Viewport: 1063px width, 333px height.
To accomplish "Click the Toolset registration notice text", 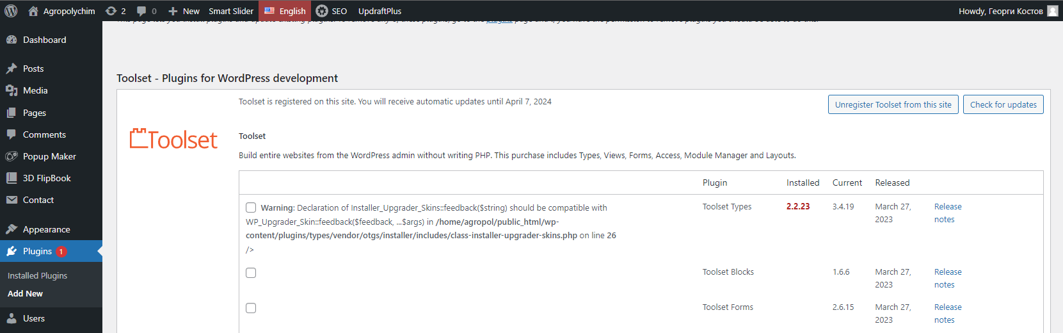I will (x=395, y=101).
